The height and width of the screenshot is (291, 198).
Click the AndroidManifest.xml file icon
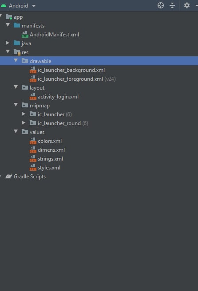click(x=25, y=34)
